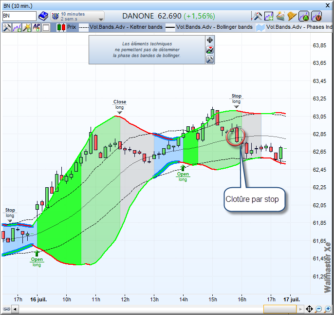This screenshot has height=315, width=334.
Task: Add indicator icon in legend bar
Action: tap(17, 27)
